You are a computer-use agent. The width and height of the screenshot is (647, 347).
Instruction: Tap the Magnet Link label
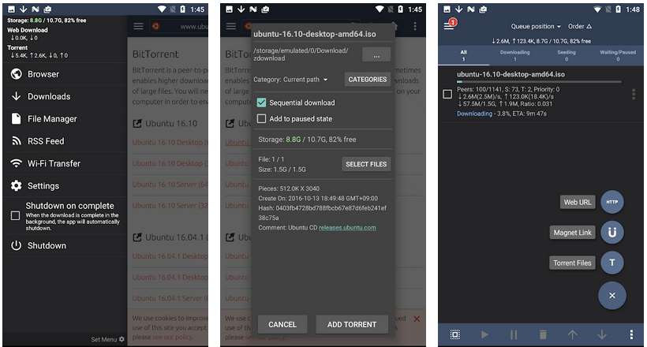[x=572, y=233]
